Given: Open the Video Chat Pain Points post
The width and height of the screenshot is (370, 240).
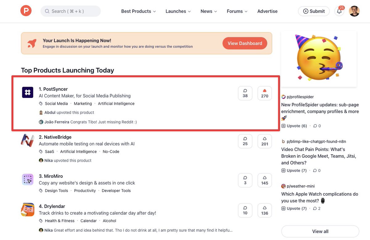Looking at the screenshot, I should point(319,156).
